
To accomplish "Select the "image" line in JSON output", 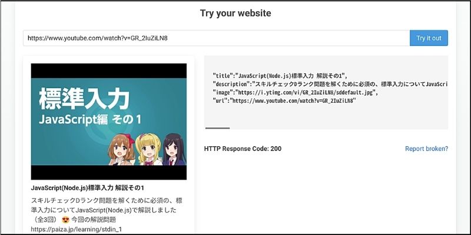I will (x=295, y=92).
